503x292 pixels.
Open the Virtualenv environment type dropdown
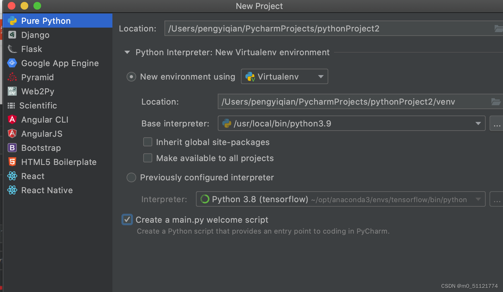coord(285,76)
